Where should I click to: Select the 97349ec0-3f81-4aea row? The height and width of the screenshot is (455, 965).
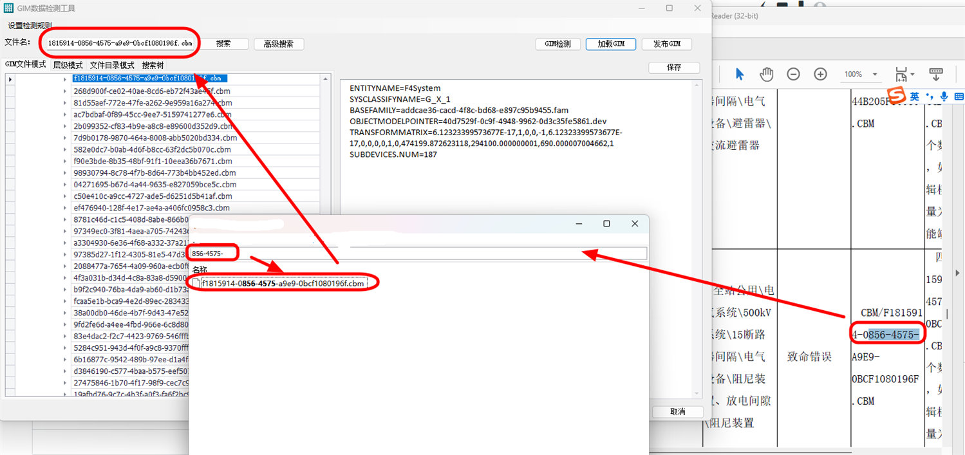click(131, 231)
